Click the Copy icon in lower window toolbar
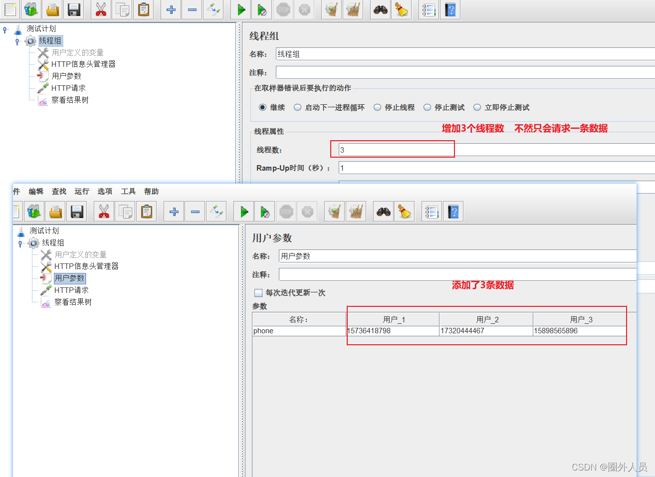655x477 pixels. click(x=125, y=212)
